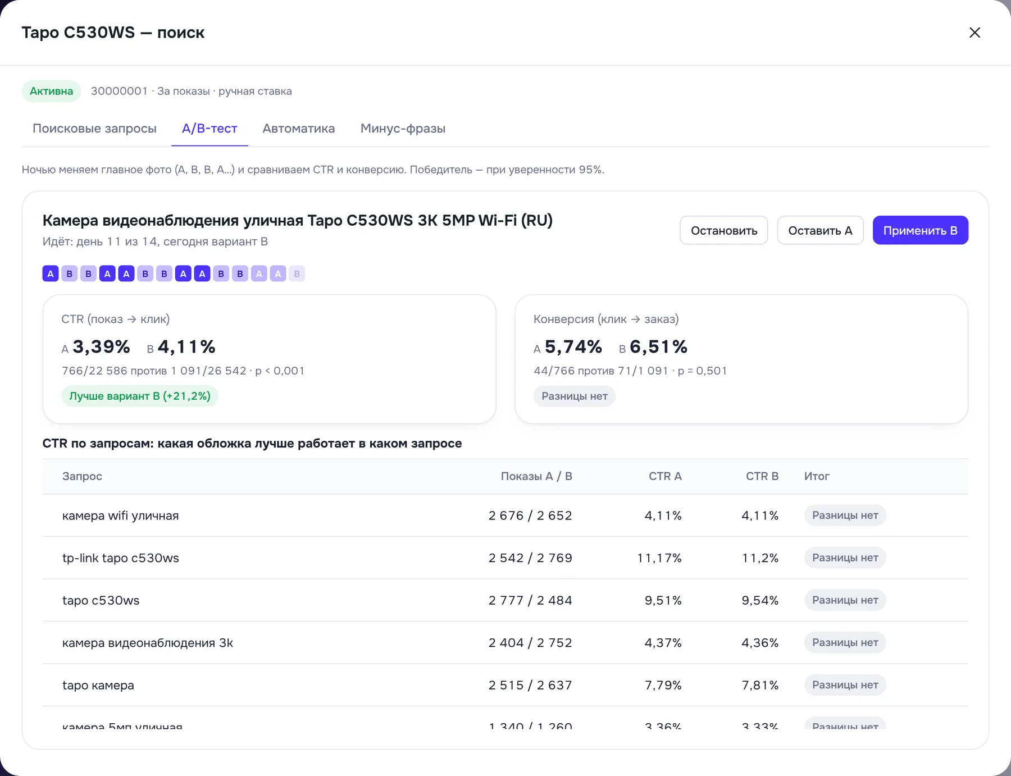Click the CTR B column header
The height and width of the screenshot is (776, 1011).
coord(762,476)
